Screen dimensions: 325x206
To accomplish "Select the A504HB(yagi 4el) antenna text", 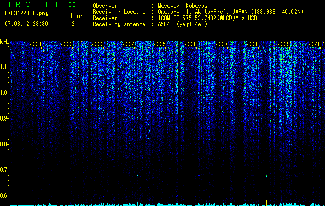I will (182, 24).
